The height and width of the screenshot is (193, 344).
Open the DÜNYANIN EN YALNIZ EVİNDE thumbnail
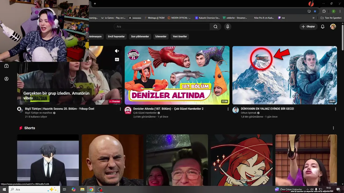point(285,75)
